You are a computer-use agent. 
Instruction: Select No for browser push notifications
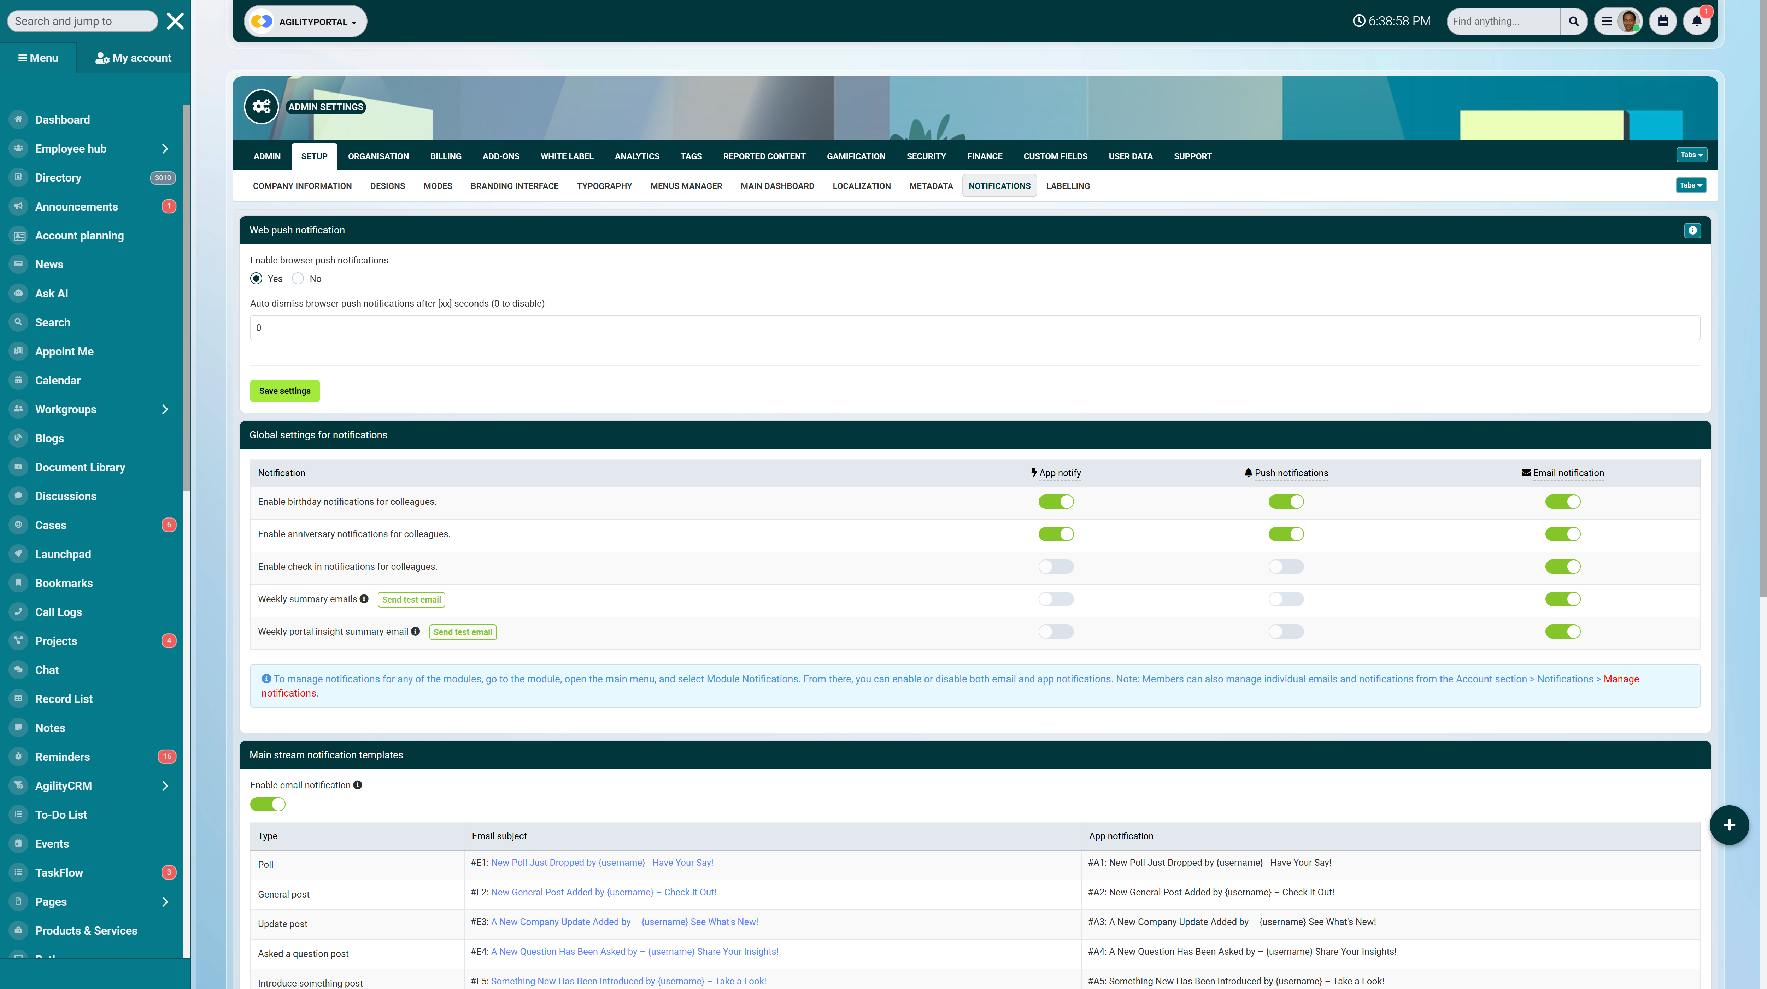click(298, 278)
